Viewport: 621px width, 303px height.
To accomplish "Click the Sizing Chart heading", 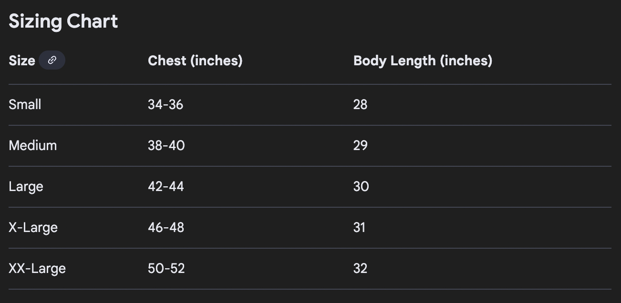I will click(63, 22).
